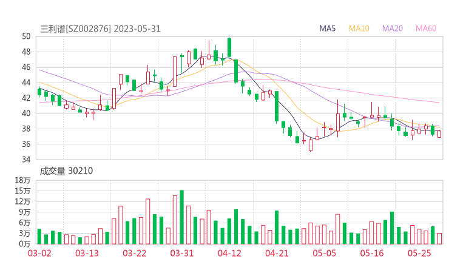
Task: Click the 03-13 date label
Action: (87, 253)
